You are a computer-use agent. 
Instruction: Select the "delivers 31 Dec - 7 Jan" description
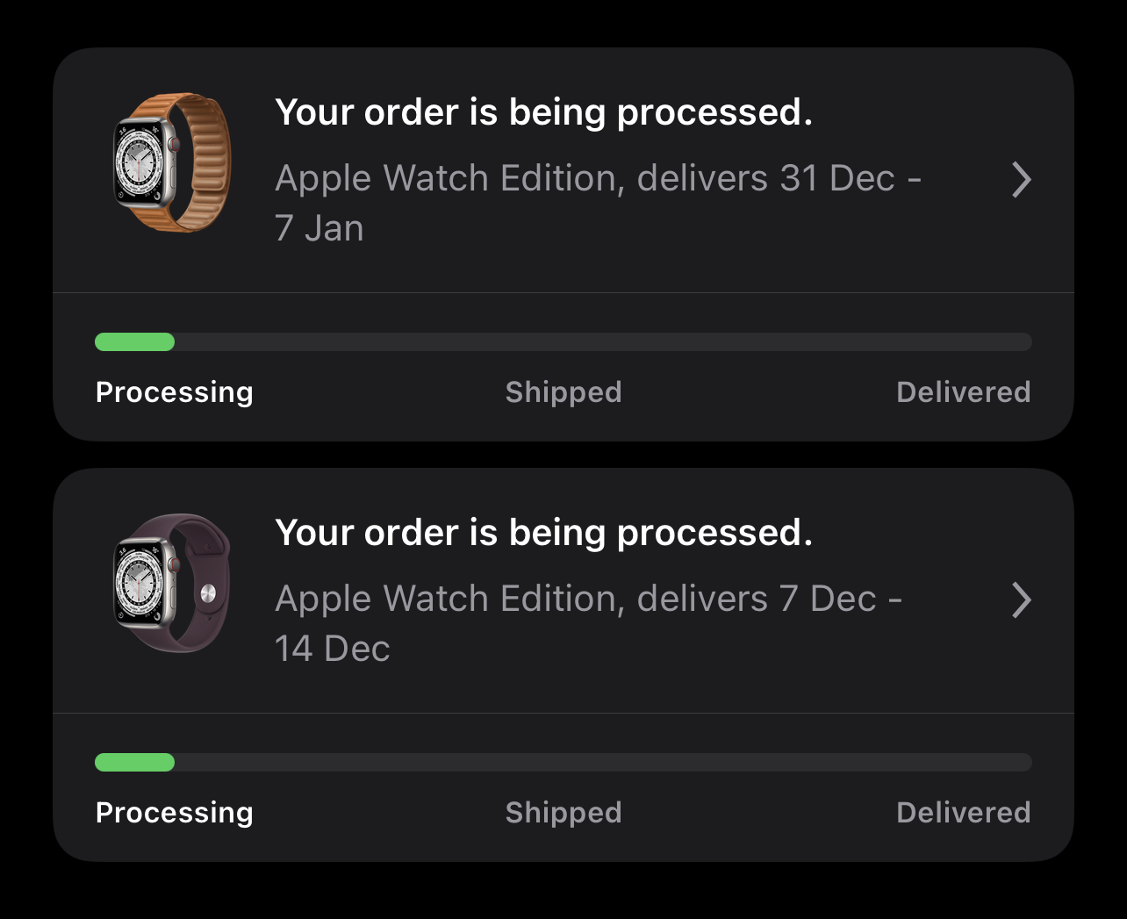[597, 203]
